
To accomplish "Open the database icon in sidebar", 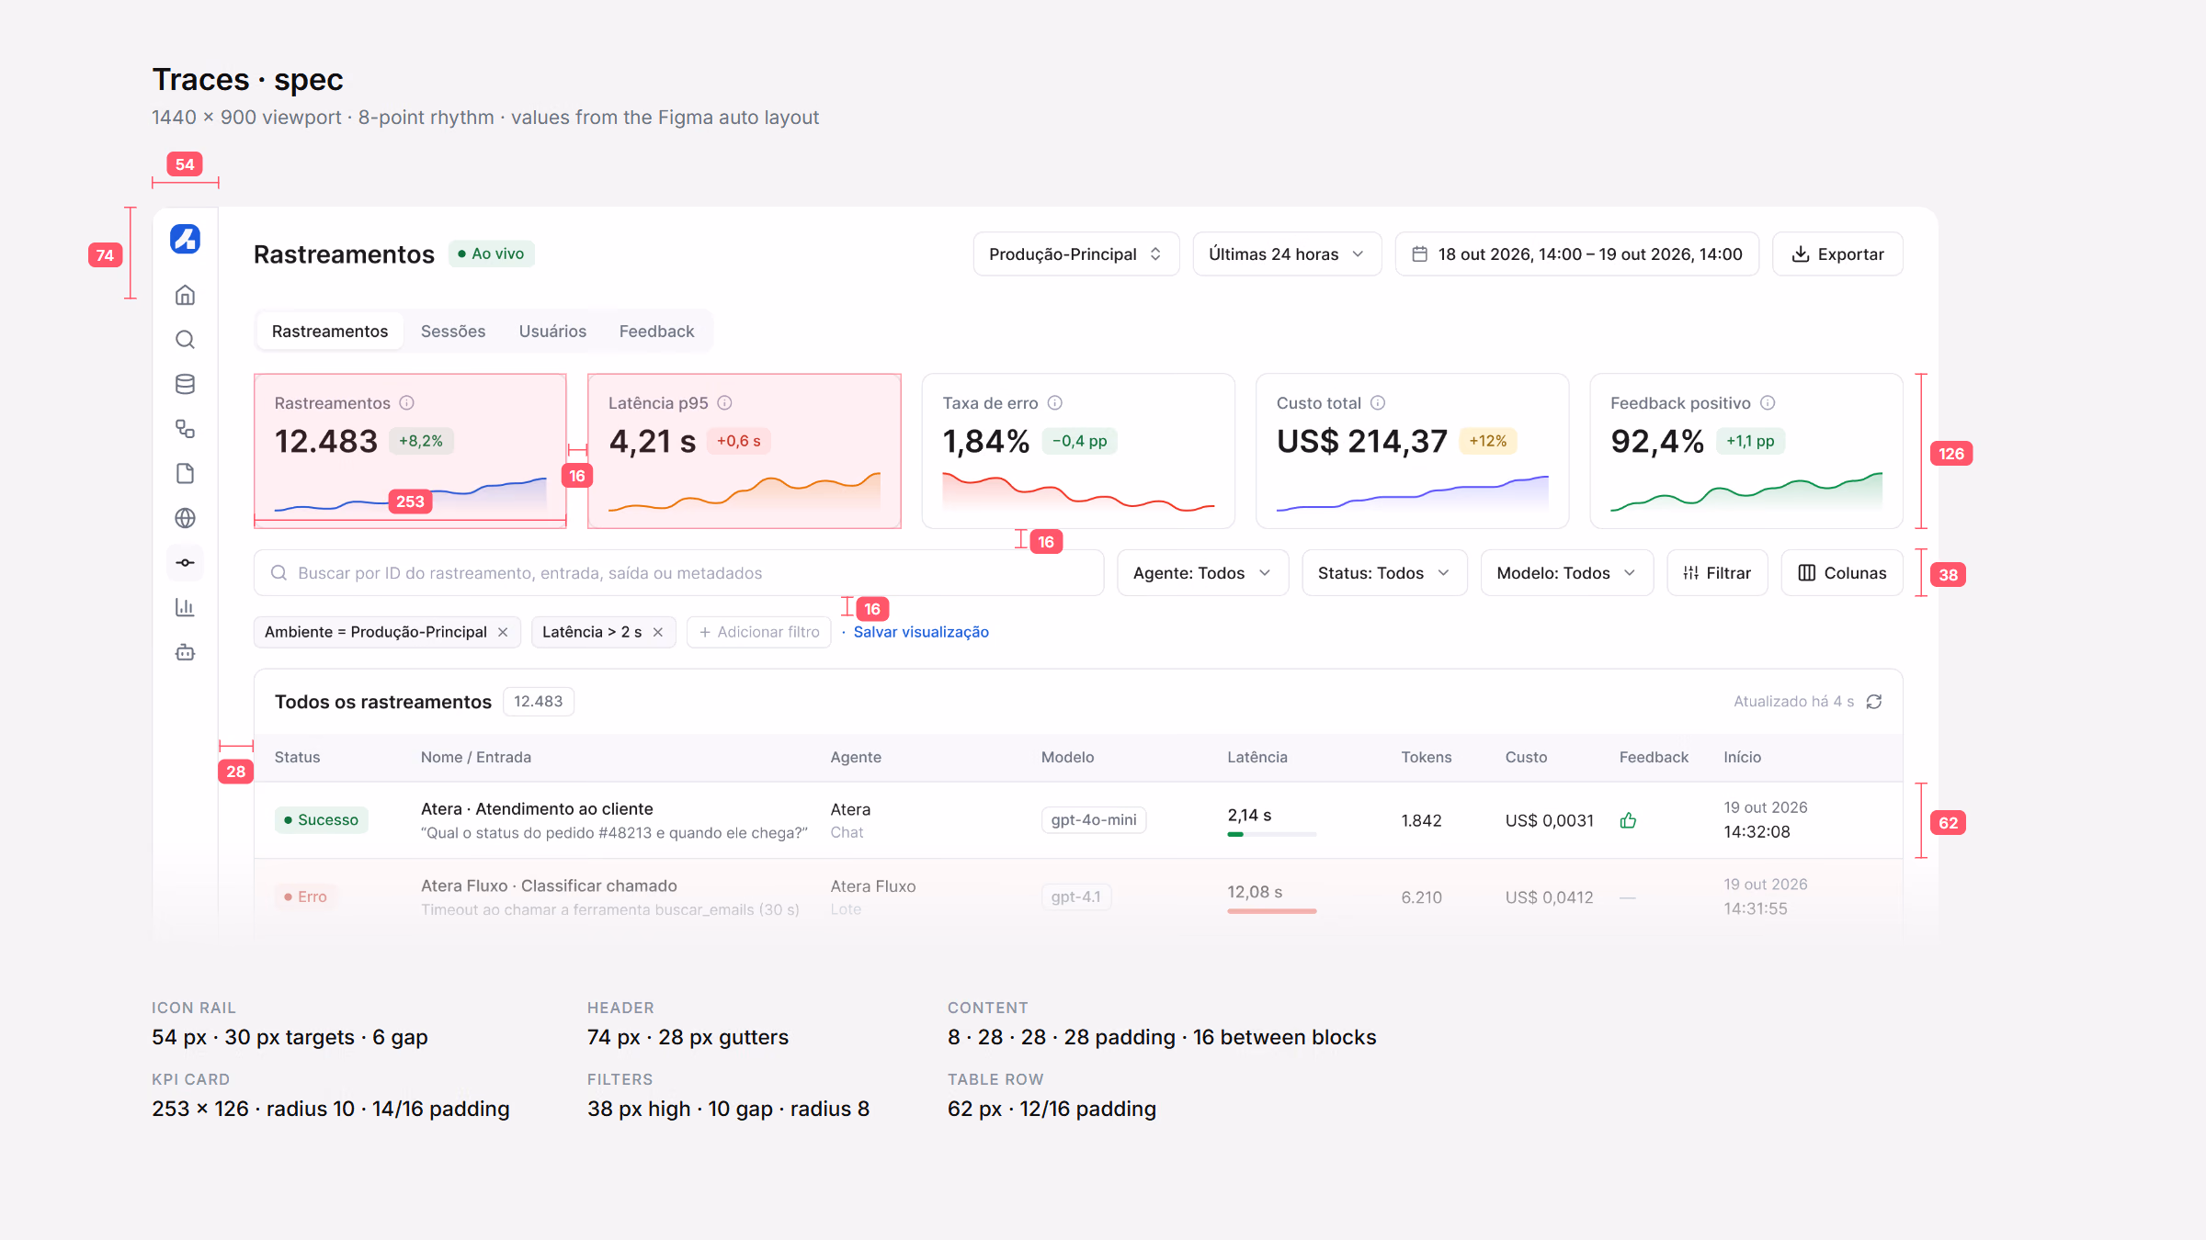I will coord(185,384).
